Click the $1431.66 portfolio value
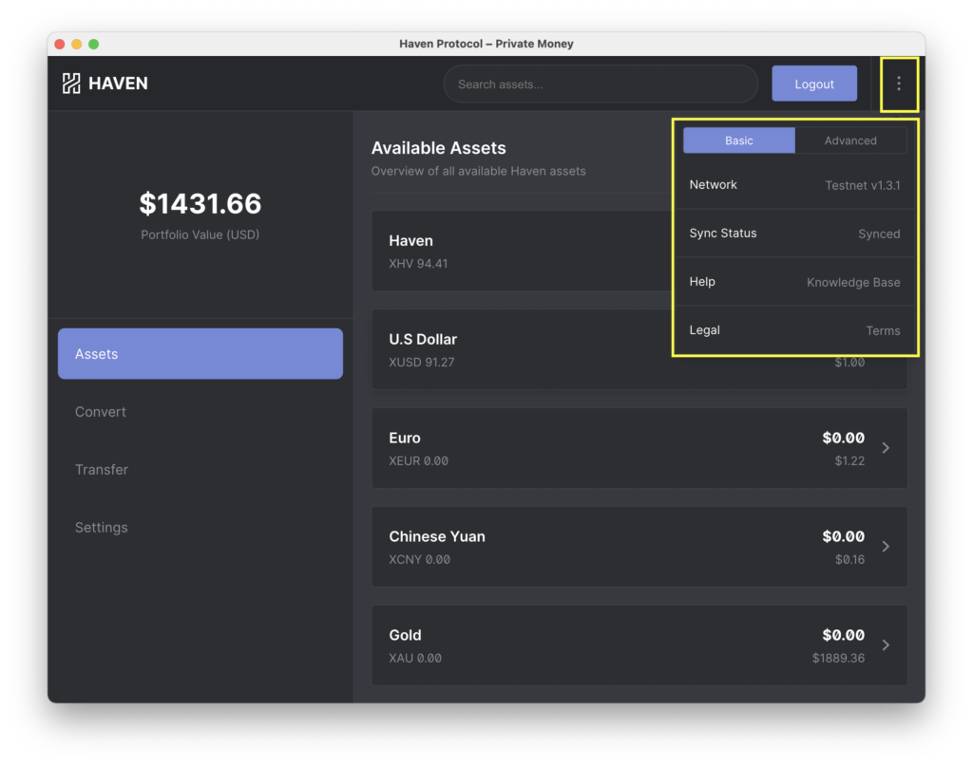The width and height of the screenshot is (973, 766). (x=200, y=204)
